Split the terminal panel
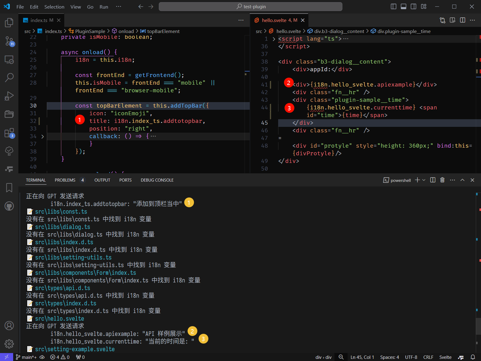The height and width of the screenshot is (361, 481). click(x=433, y=180)
